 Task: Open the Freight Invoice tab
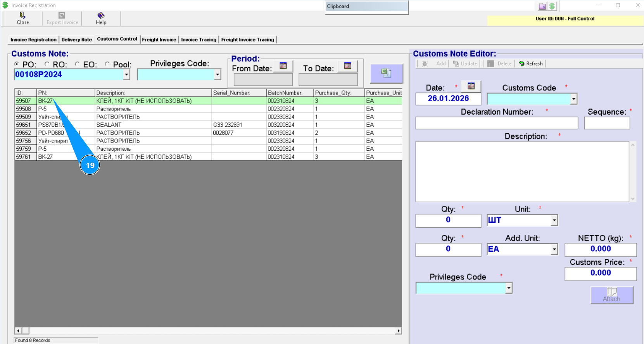tap(159, 40)
